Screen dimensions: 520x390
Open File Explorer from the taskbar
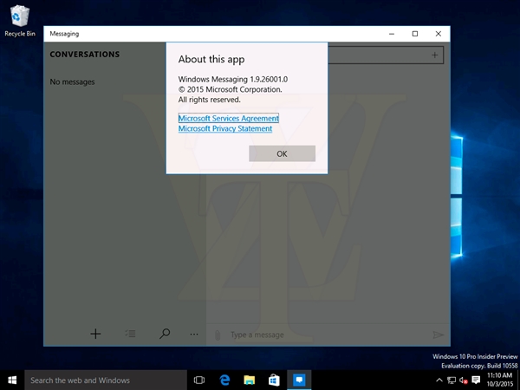[x=249, y=380]
